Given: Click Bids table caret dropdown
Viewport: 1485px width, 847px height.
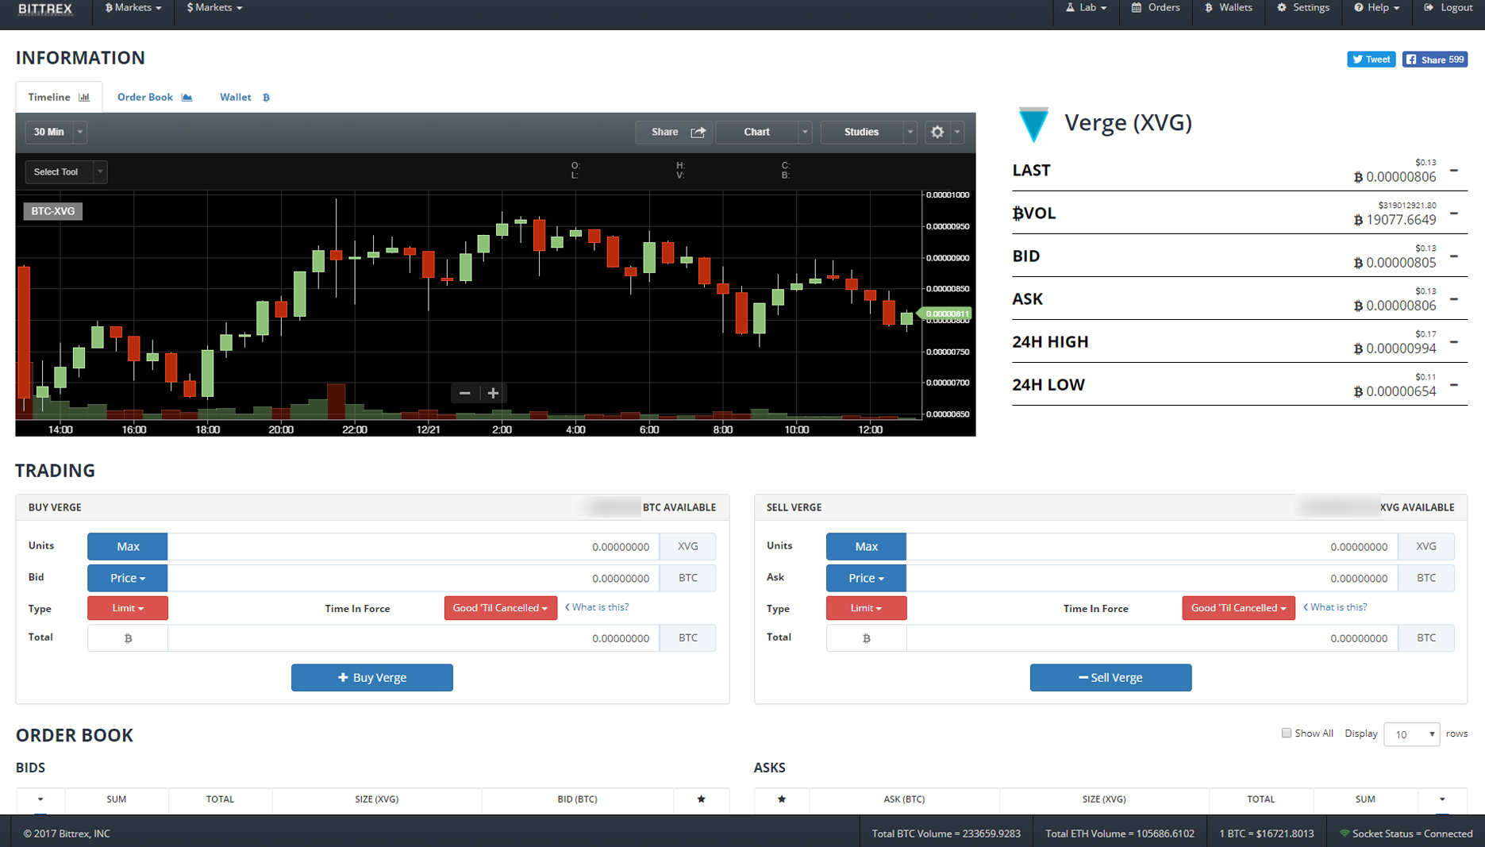Looking at the screenshot, I should pyautogui.click(x=40, y=799).
